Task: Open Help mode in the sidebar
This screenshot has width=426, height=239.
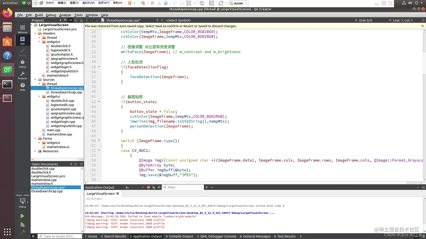Action: tap(23, 87)
